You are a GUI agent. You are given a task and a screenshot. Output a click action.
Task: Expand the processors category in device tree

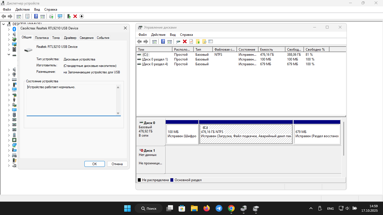pos(9,140)
